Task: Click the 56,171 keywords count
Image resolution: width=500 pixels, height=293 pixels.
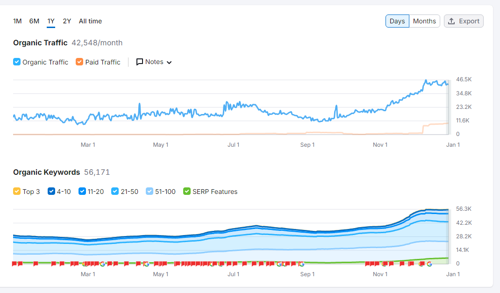Action: (x=97, y=172)
